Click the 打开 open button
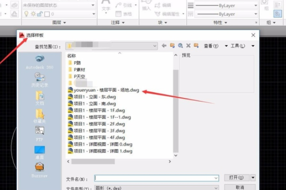This screenshot has width=286, height=190. click(236, 178)
